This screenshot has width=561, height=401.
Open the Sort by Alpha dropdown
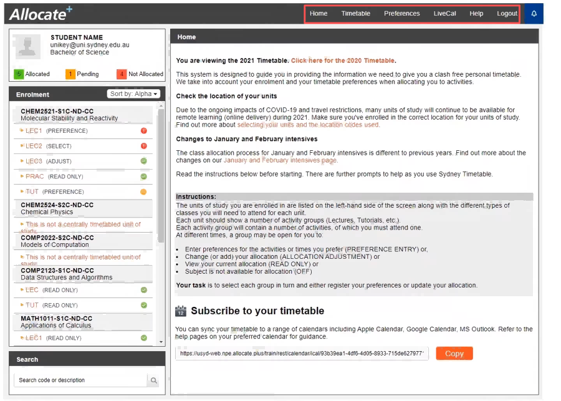133,94
